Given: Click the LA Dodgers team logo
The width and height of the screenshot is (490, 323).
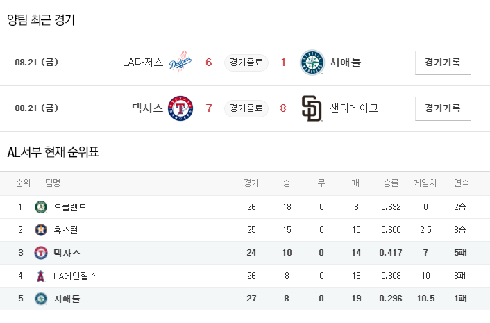Looking at the screenshot, I should tap(181, 63).
